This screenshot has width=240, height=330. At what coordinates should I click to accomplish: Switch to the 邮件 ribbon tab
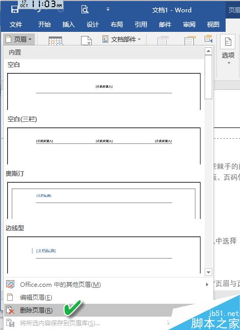click(x=165, y=24)
